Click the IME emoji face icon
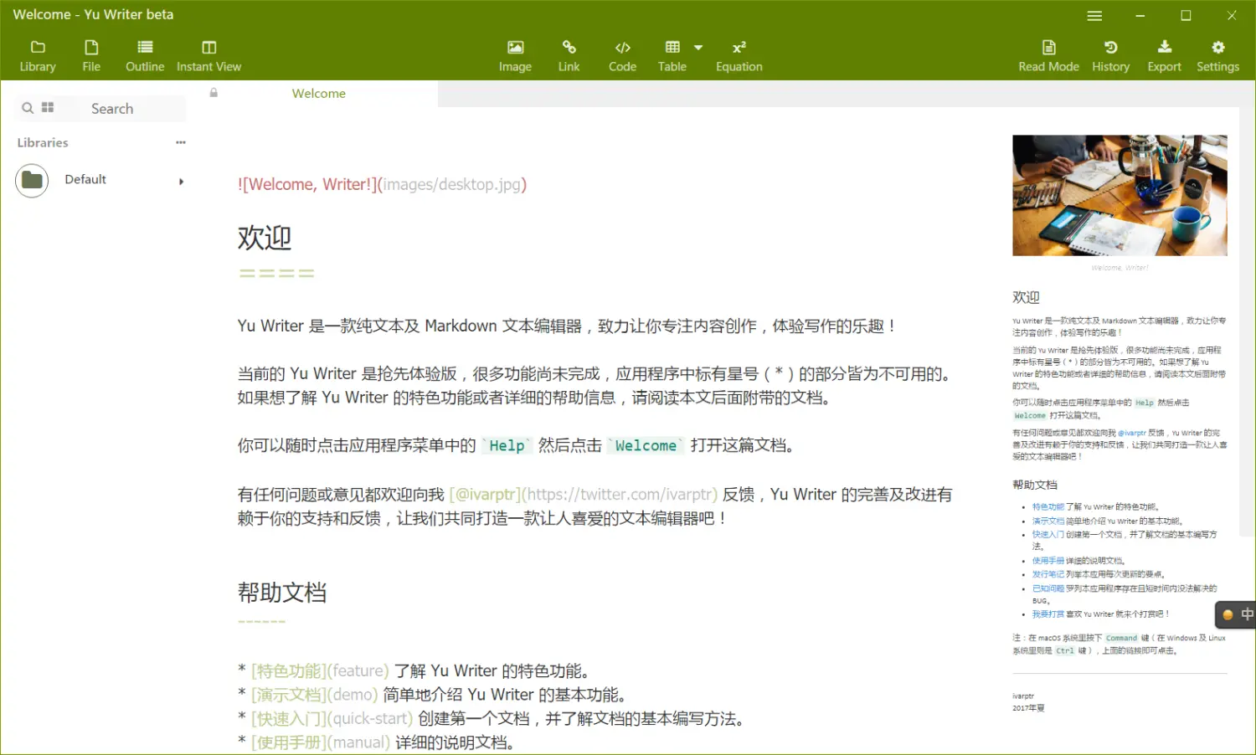The height and width of the screenshot is (755, 1256). 1228,615
